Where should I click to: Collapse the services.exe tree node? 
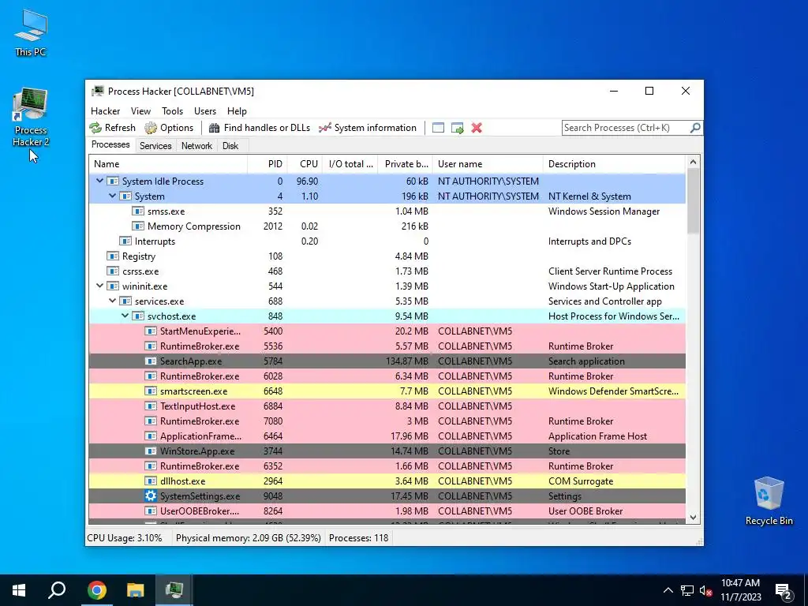(112, 301)
